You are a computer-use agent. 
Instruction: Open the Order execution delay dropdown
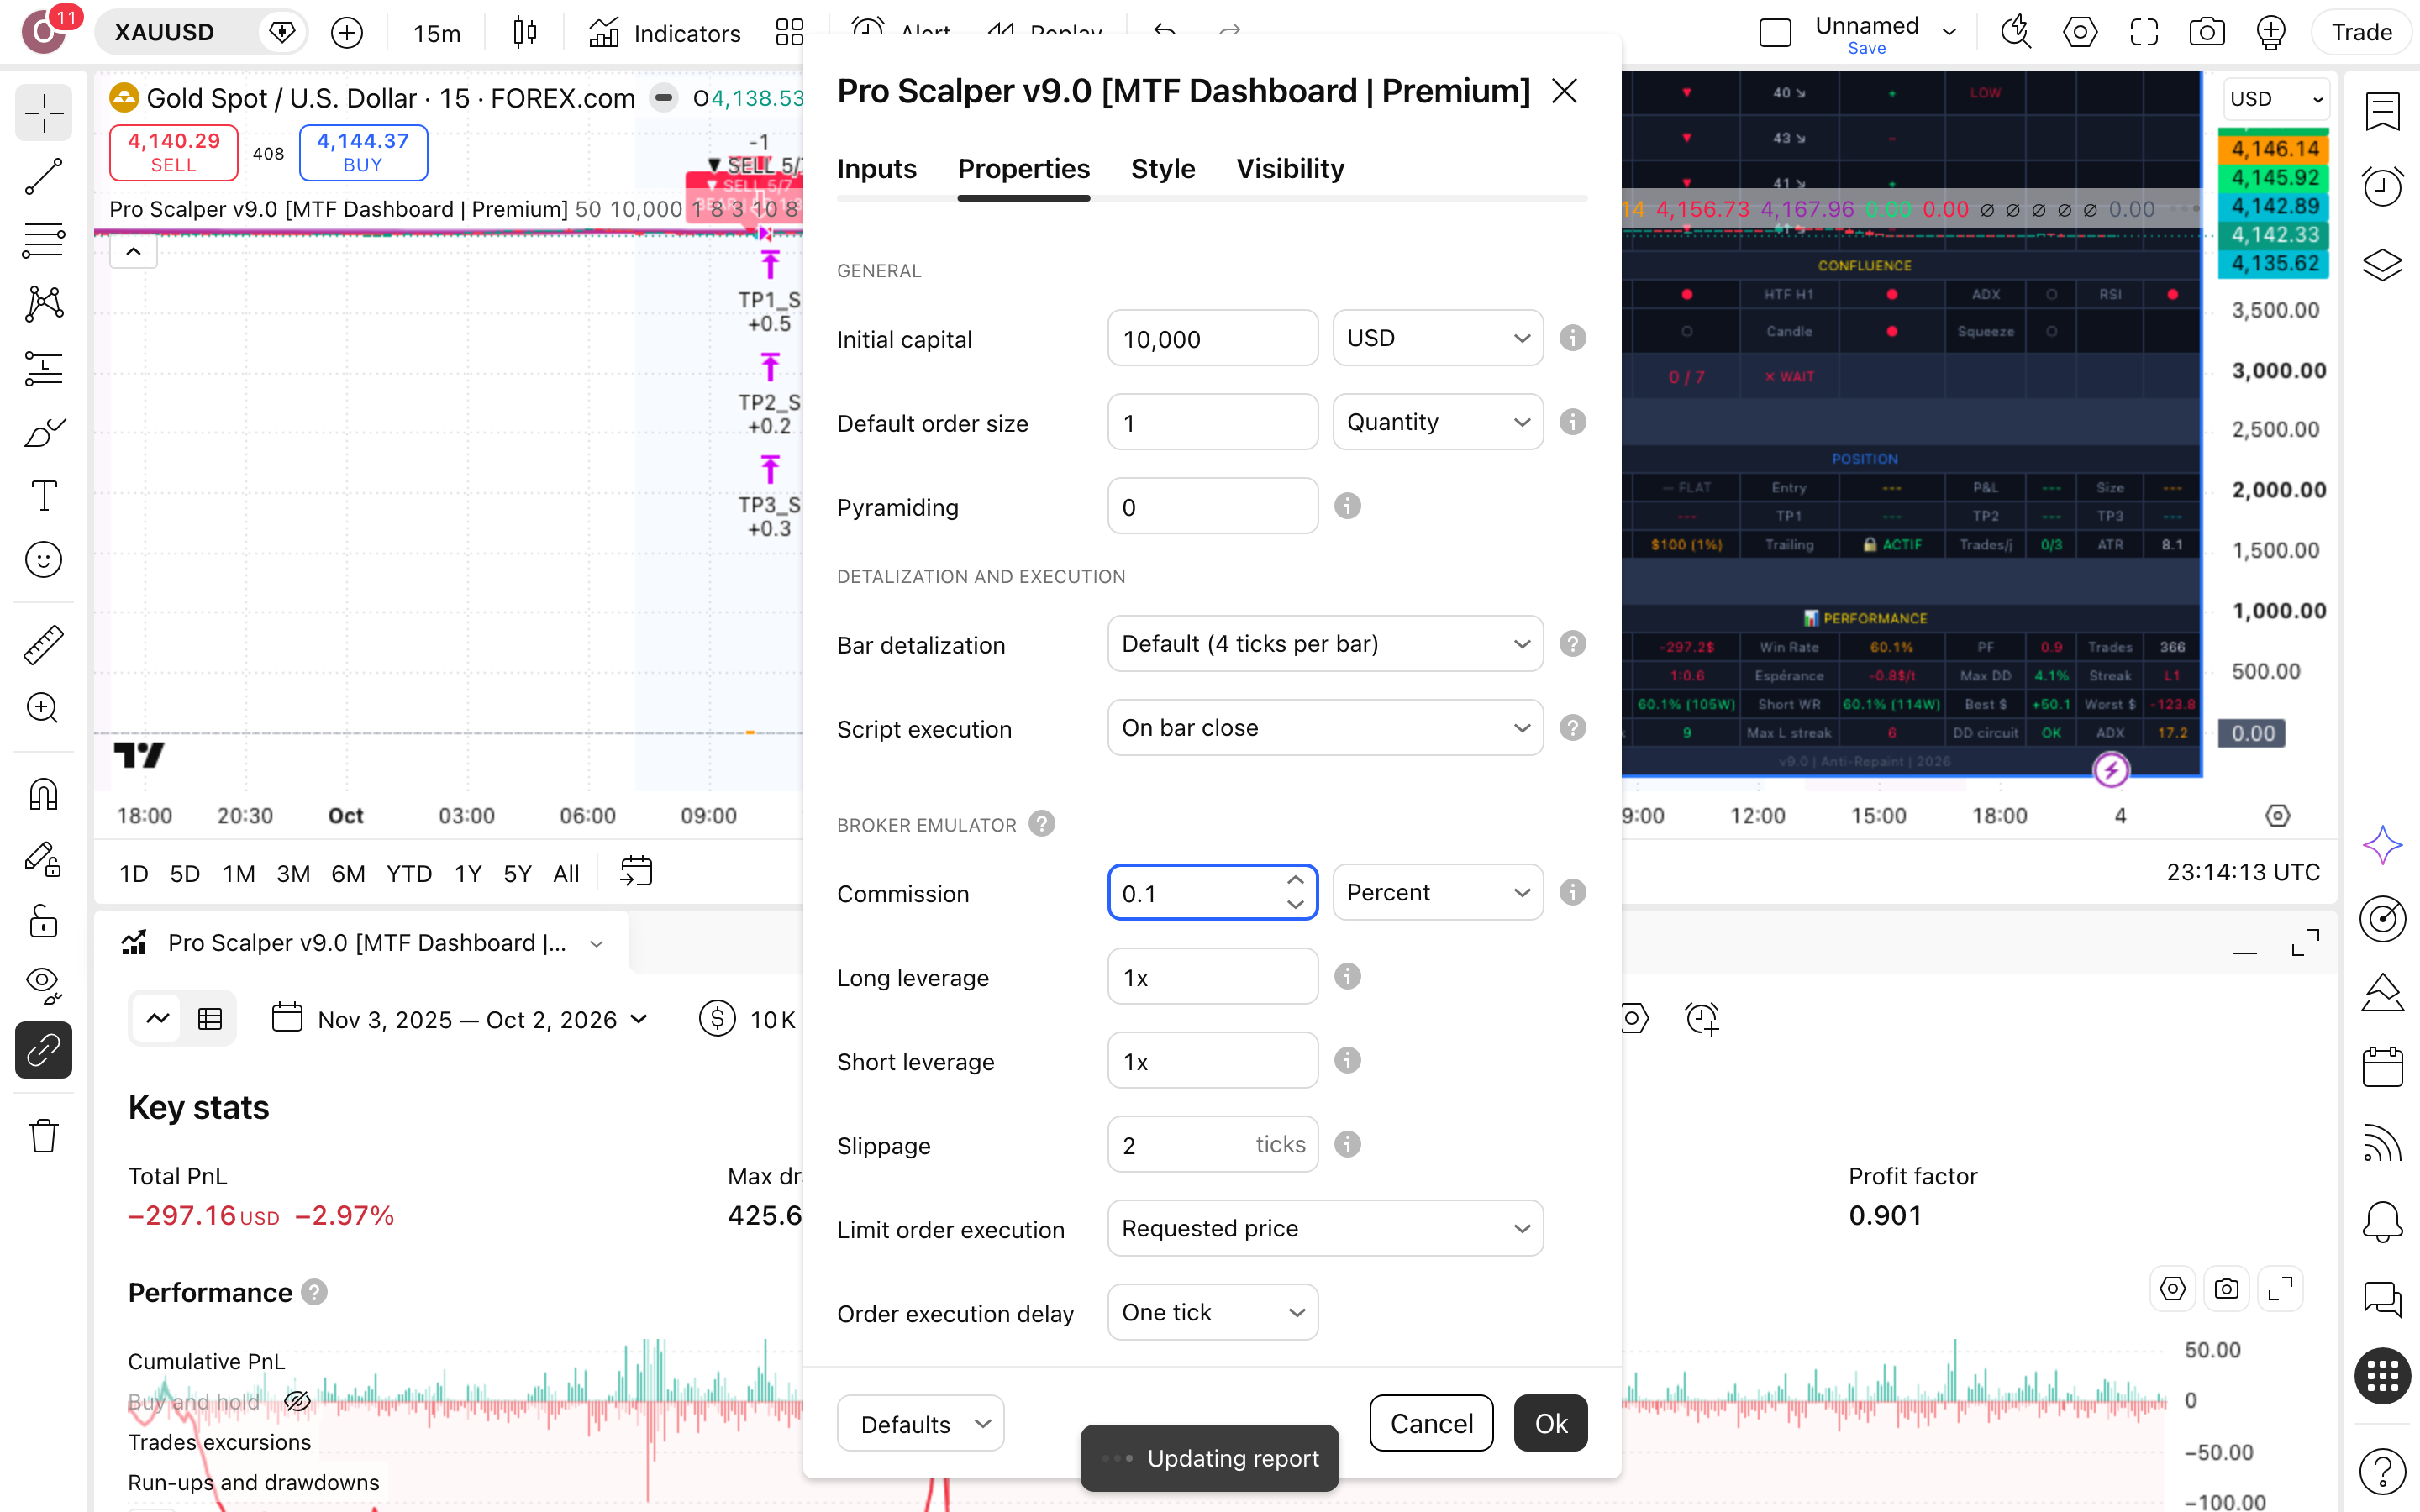(1213, 1313)
